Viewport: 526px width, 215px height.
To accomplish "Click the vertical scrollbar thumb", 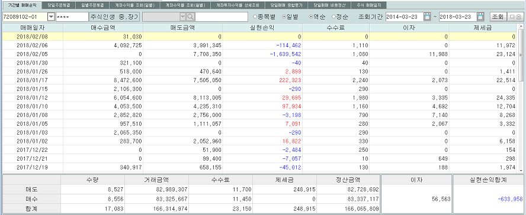I will tap(521, 55).
